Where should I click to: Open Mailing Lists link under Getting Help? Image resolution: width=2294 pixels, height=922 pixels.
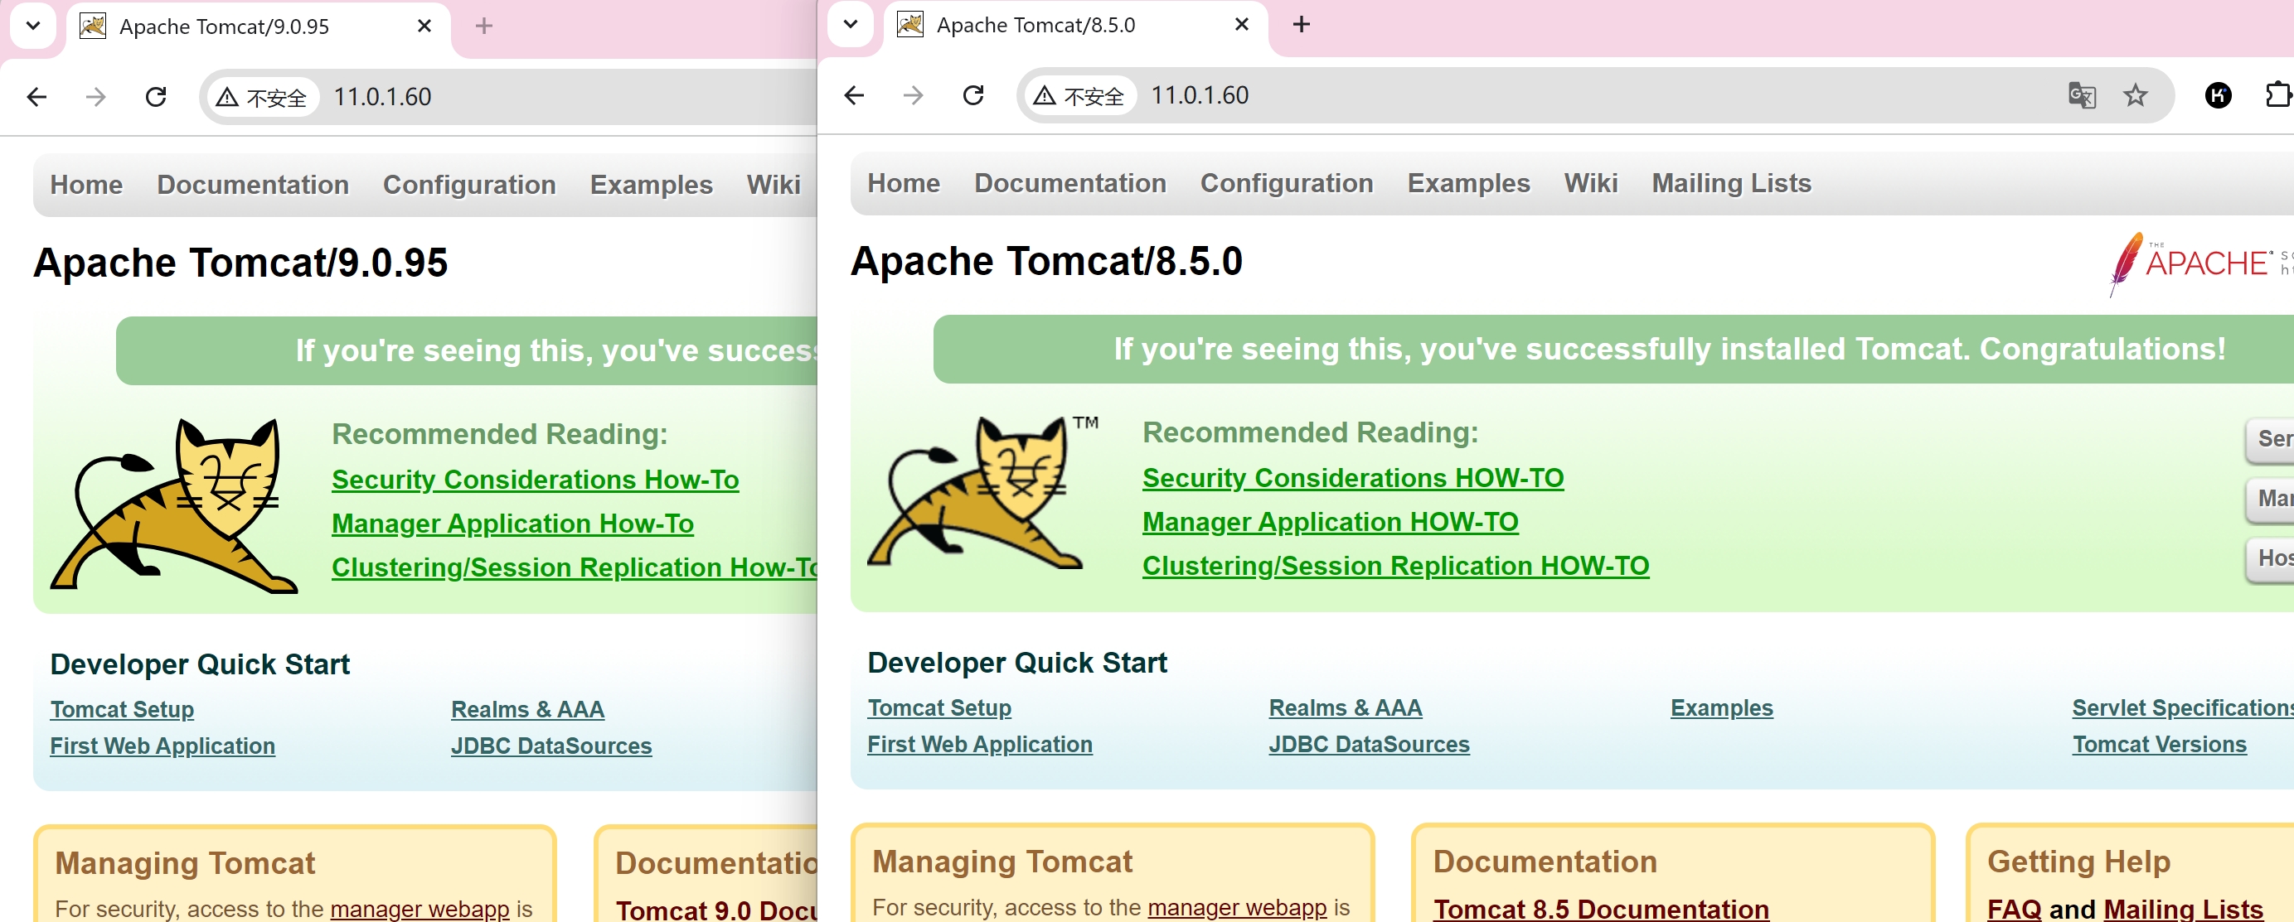pos(2183,909)
